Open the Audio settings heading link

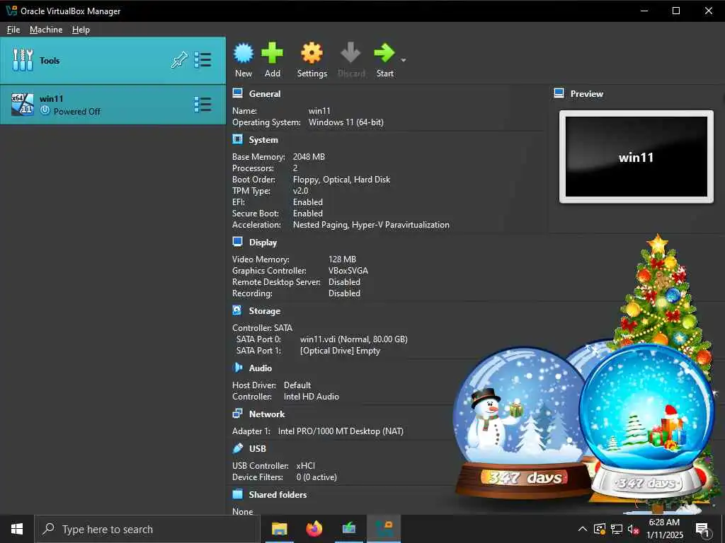click(x=261, y=368)
